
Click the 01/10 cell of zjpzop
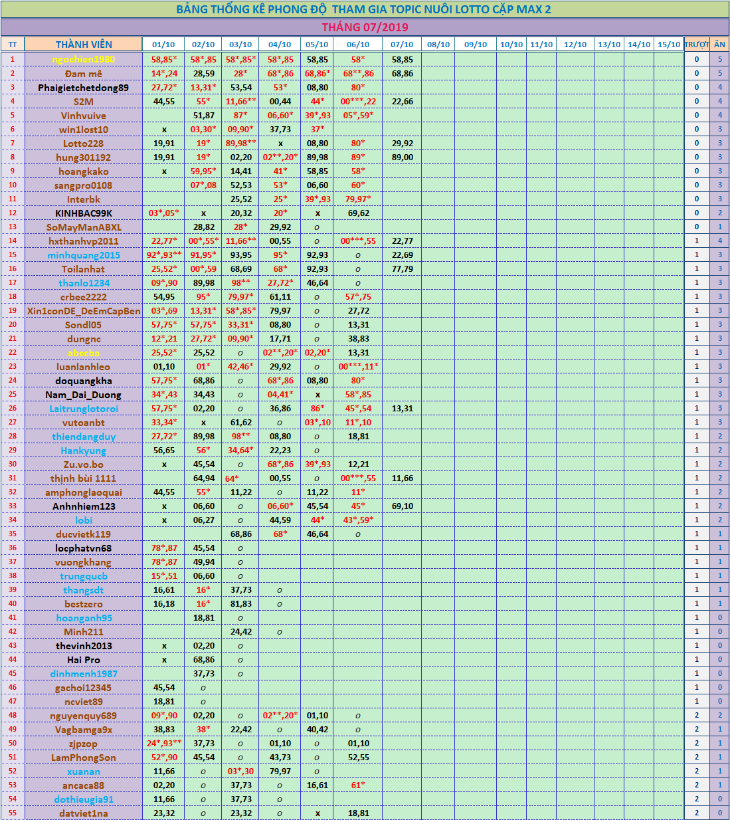(164, 743)
